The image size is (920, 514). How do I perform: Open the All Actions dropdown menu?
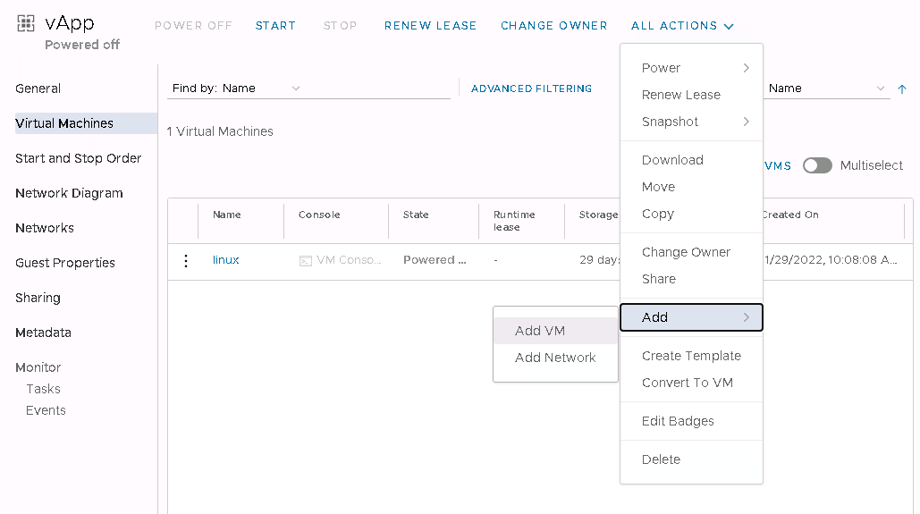pos(682,26)
